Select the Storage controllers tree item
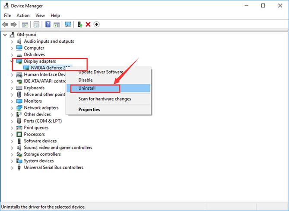Viewport: 289px width, 211px height. coord(42,154)
